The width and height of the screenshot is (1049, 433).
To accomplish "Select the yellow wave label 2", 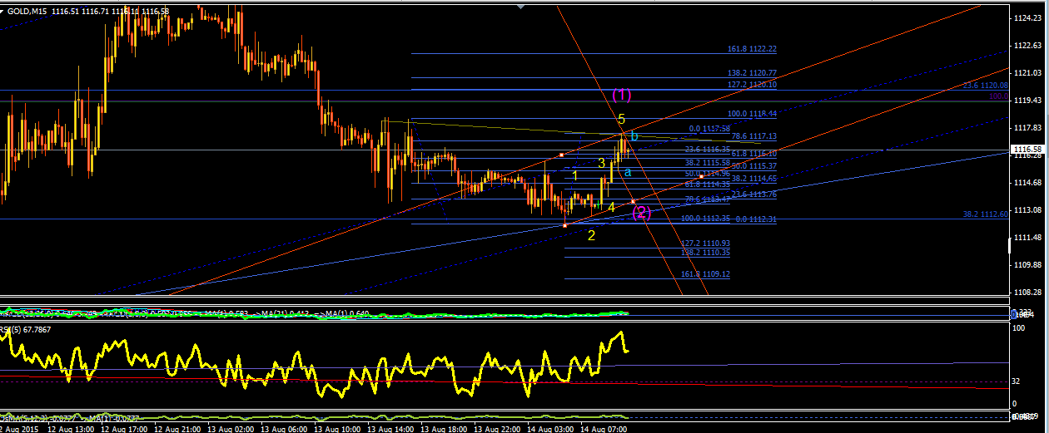I will coord(591,235).
